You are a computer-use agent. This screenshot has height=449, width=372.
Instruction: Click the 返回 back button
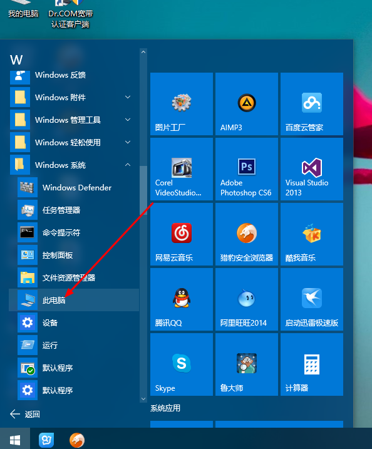pos(25,414)
